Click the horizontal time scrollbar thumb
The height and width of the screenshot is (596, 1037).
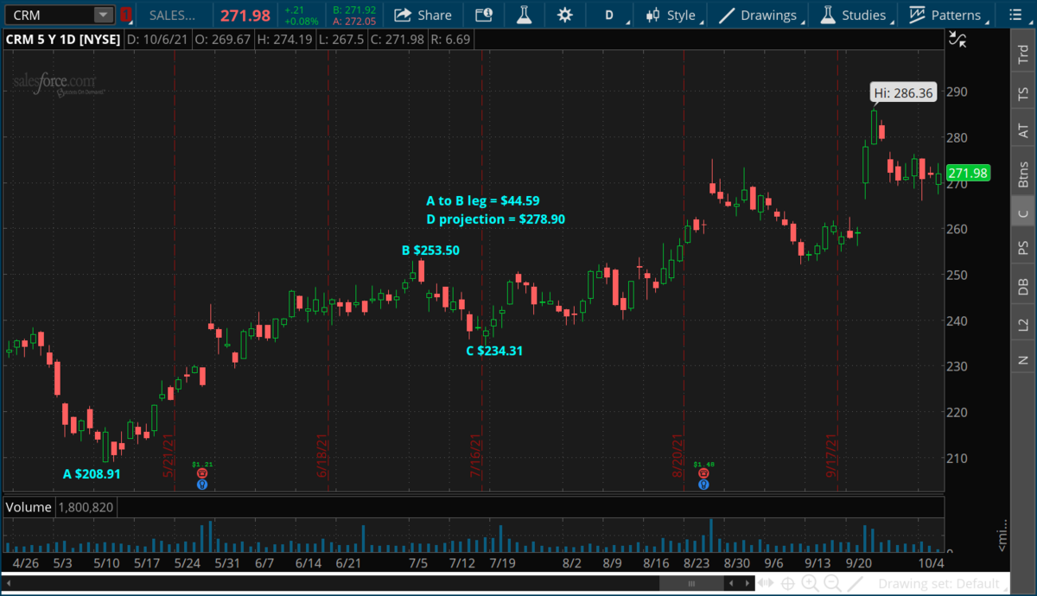click(693, 584)
